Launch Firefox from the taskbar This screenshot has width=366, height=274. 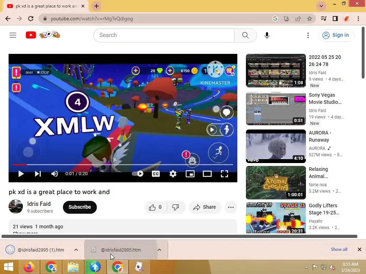pyautogui.click(x=29, y=267)
